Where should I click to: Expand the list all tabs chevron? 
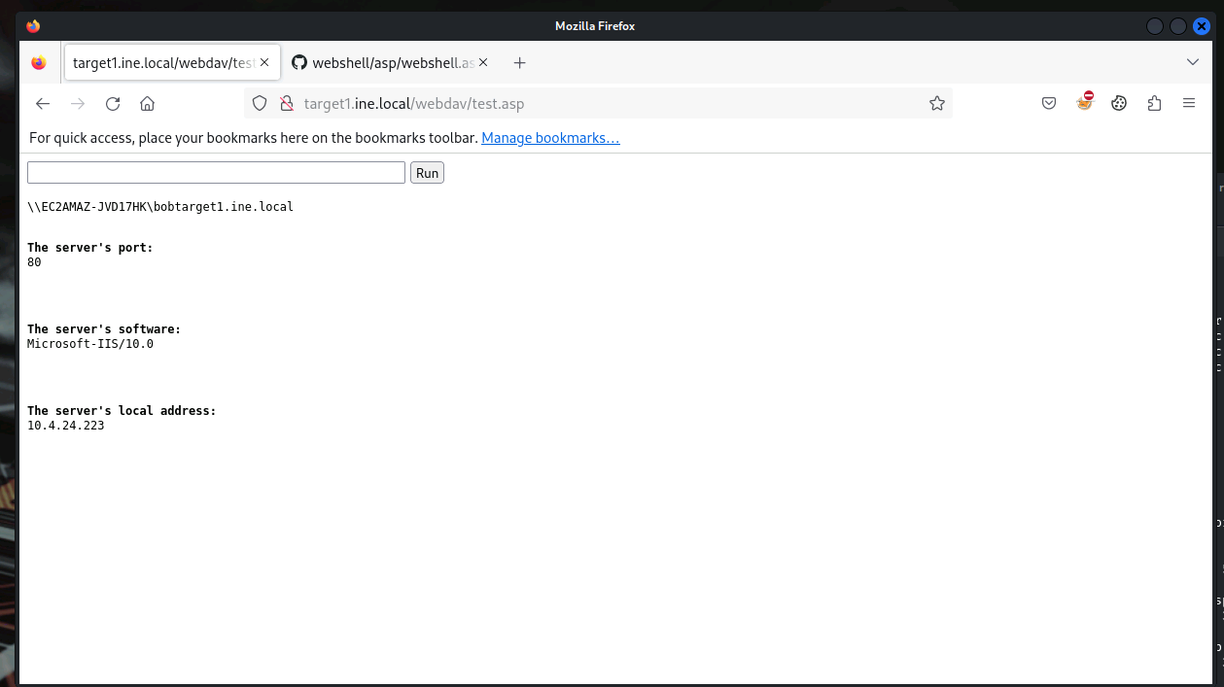coord(1193,63)
